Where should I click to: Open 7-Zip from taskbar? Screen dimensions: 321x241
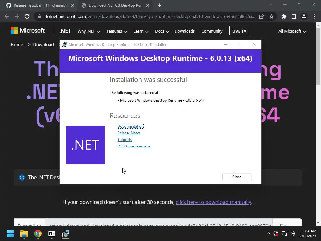[x=52, y=233]
